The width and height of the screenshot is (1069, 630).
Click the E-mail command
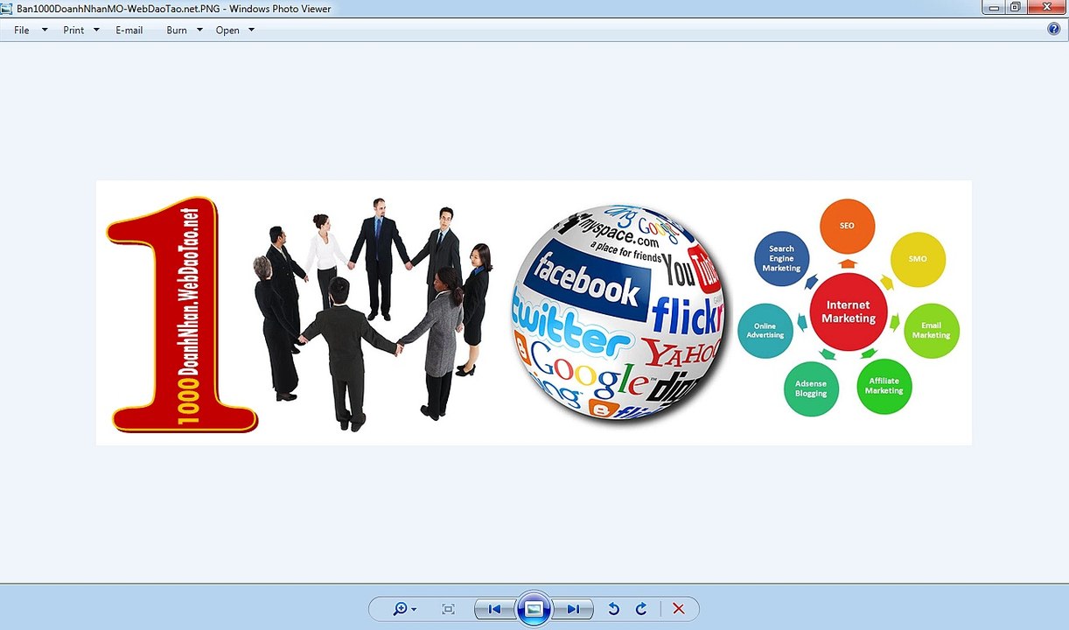[x=129, y=30]
